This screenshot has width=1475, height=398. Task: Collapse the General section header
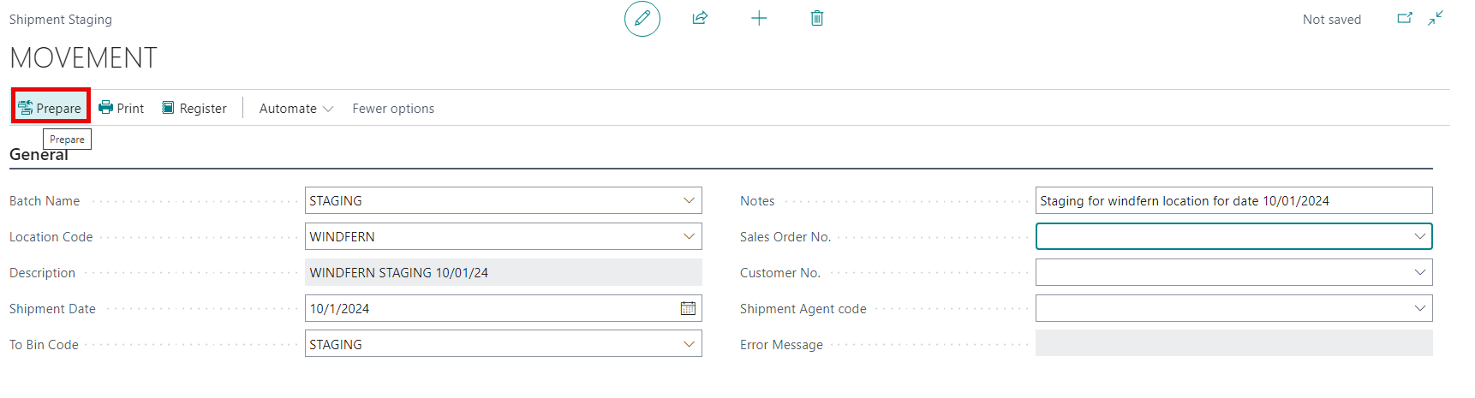[39, 155]
